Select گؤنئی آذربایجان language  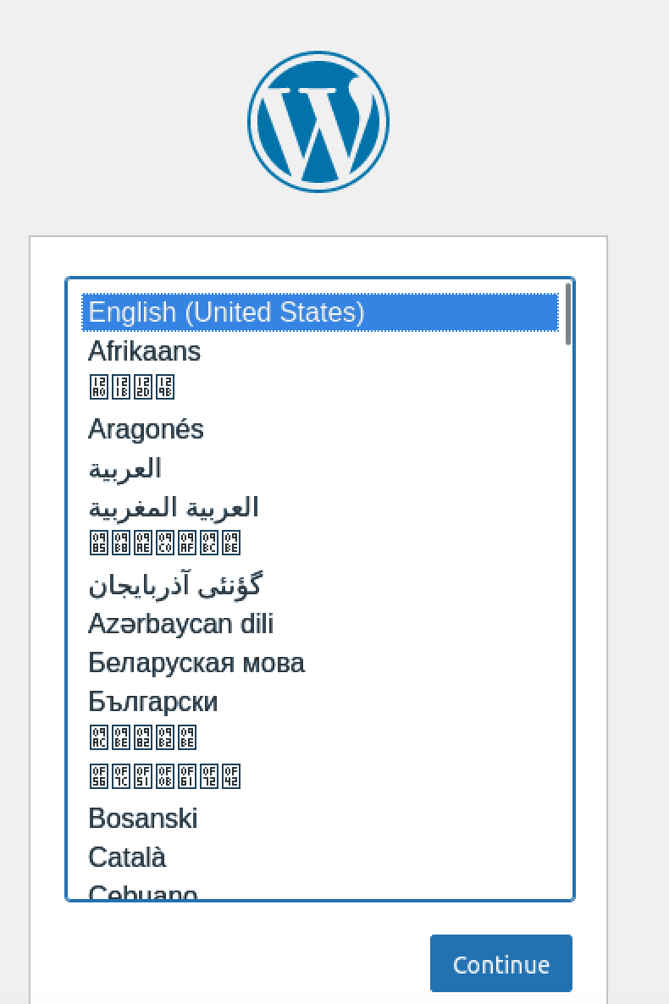pyautogui.click(x=176, y=584)
